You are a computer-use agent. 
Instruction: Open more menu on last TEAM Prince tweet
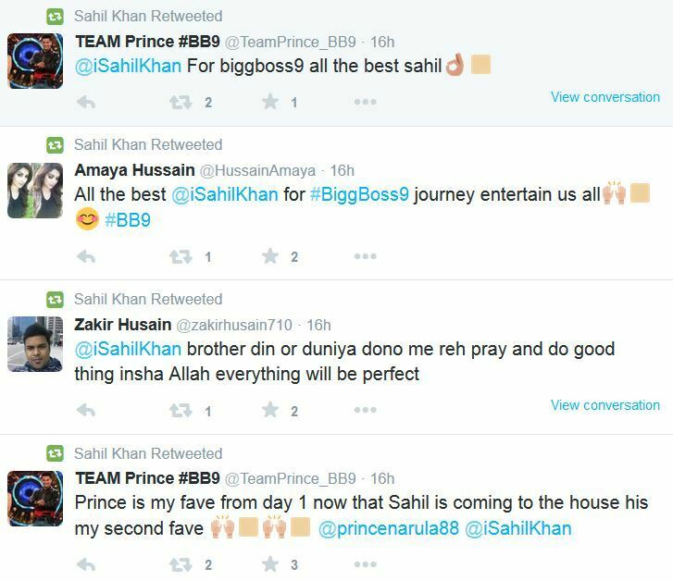point(366,564)
